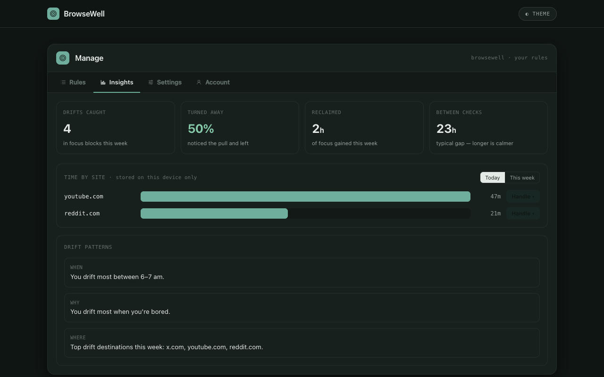Image resolution: width=604 pixels, height=377 pixels.
Task: Open the Handle dropdown for reddit.com
Action: click(x=523, y=213)
